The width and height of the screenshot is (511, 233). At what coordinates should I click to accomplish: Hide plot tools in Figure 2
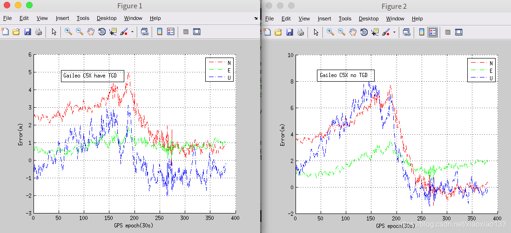click(448, 32)
